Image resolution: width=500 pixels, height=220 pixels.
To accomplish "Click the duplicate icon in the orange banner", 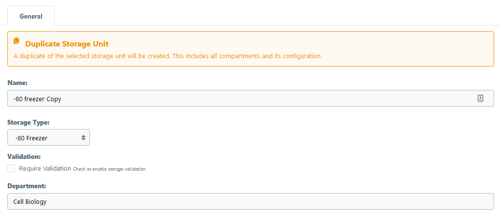I will pyautogui.click(x=17, y=41).
